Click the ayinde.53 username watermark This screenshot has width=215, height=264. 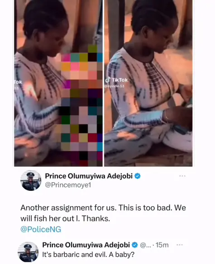(x=114, y=86)
